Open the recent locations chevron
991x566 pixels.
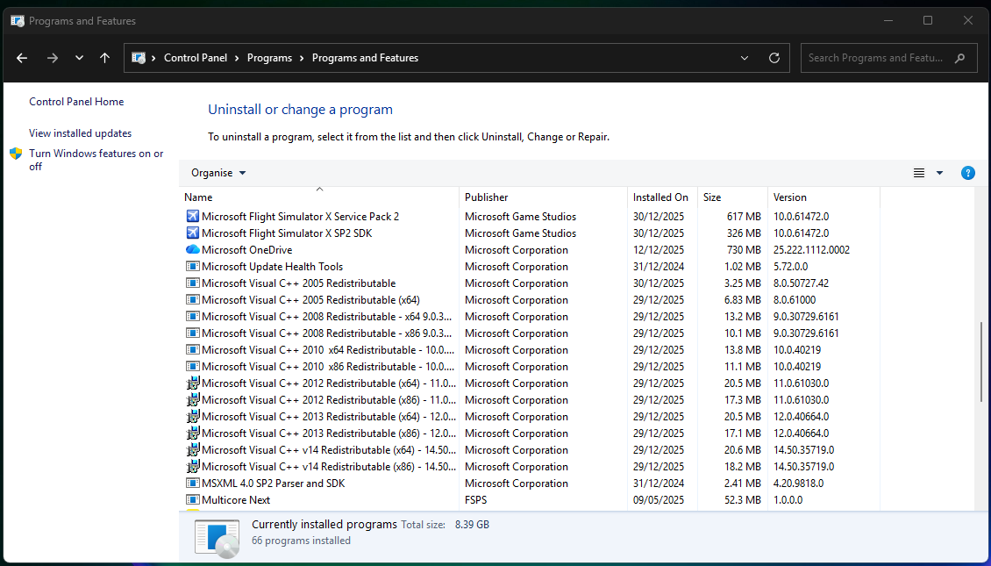point(79,58)
